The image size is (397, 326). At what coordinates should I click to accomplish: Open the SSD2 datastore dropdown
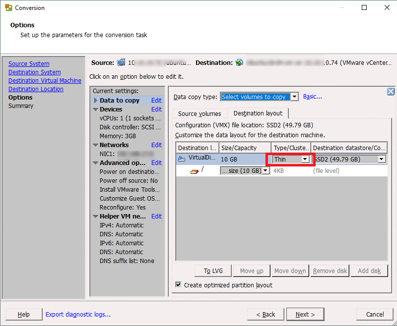click(x=382, y=159)
